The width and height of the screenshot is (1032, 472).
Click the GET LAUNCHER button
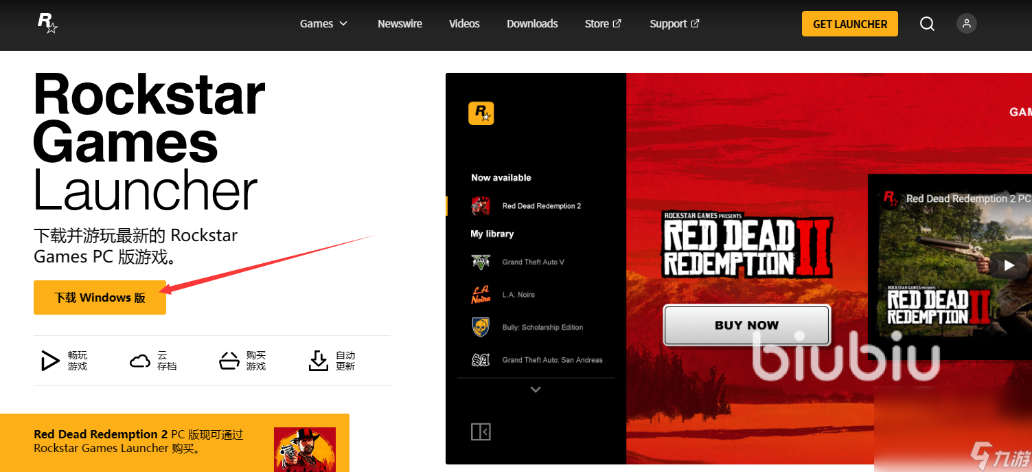click(850, 24)
